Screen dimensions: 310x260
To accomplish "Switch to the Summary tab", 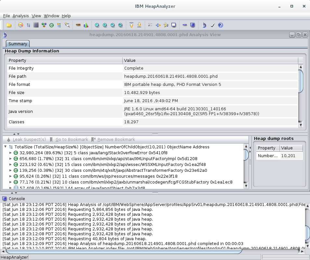I will [x=18, y=44].
